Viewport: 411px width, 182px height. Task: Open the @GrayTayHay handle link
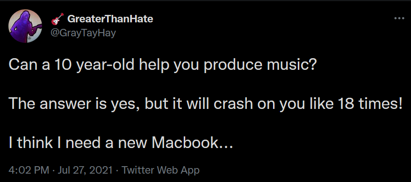pyautogui.click(x=83, y=33)
